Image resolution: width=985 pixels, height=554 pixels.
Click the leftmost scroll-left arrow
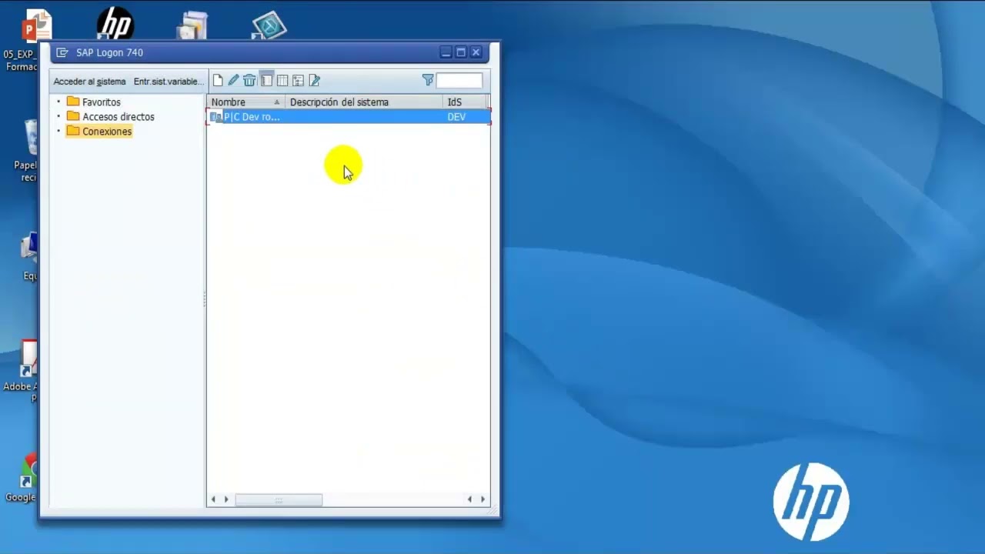coord(214,499)
